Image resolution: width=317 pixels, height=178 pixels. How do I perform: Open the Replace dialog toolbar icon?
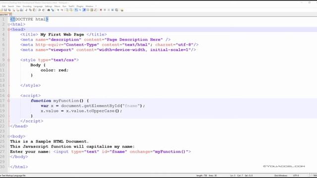[x=53, y=10]
